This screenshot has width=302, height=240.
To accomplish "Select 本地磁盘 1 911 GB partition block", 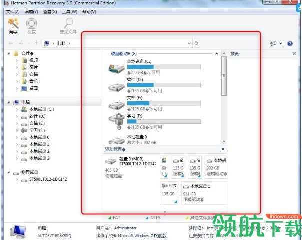I will (x=204, y=192).
